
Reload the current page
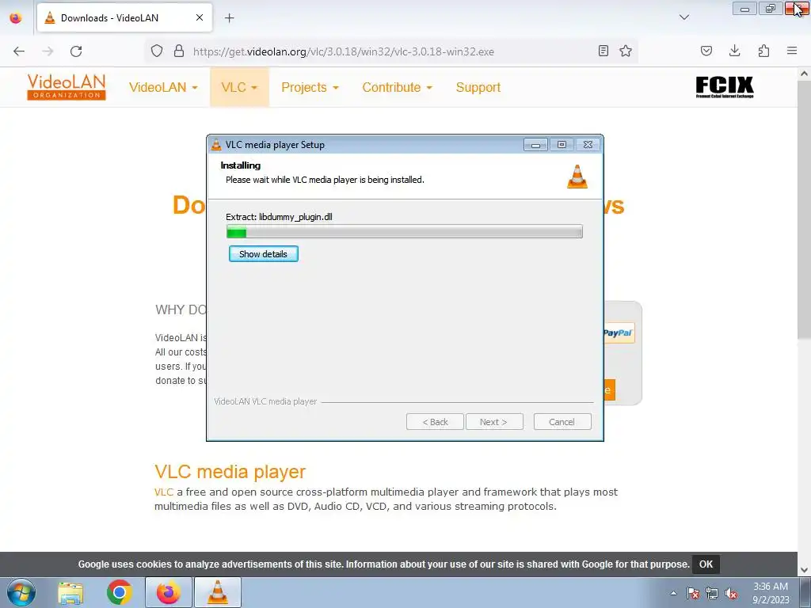coord(76,51)
